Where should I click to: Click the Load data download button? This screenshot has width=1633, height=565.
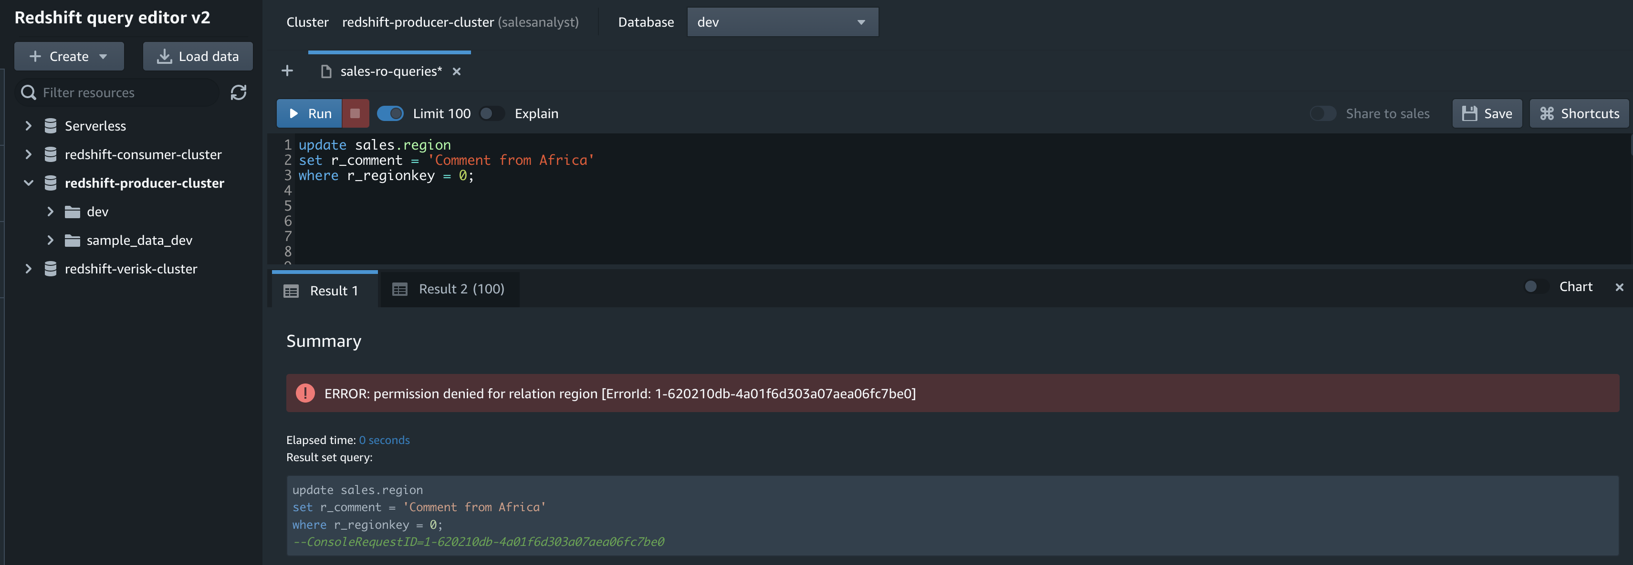click(198, 56)
